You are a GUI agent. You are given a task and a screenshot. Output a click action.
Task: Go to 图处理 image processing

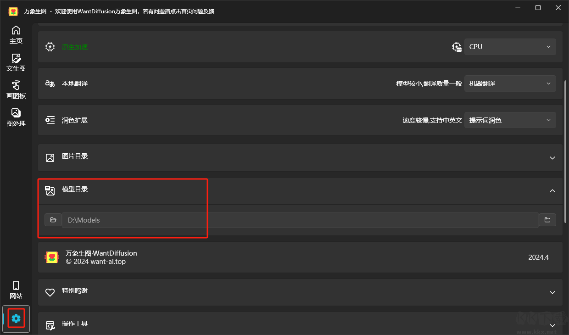point(16,117)
